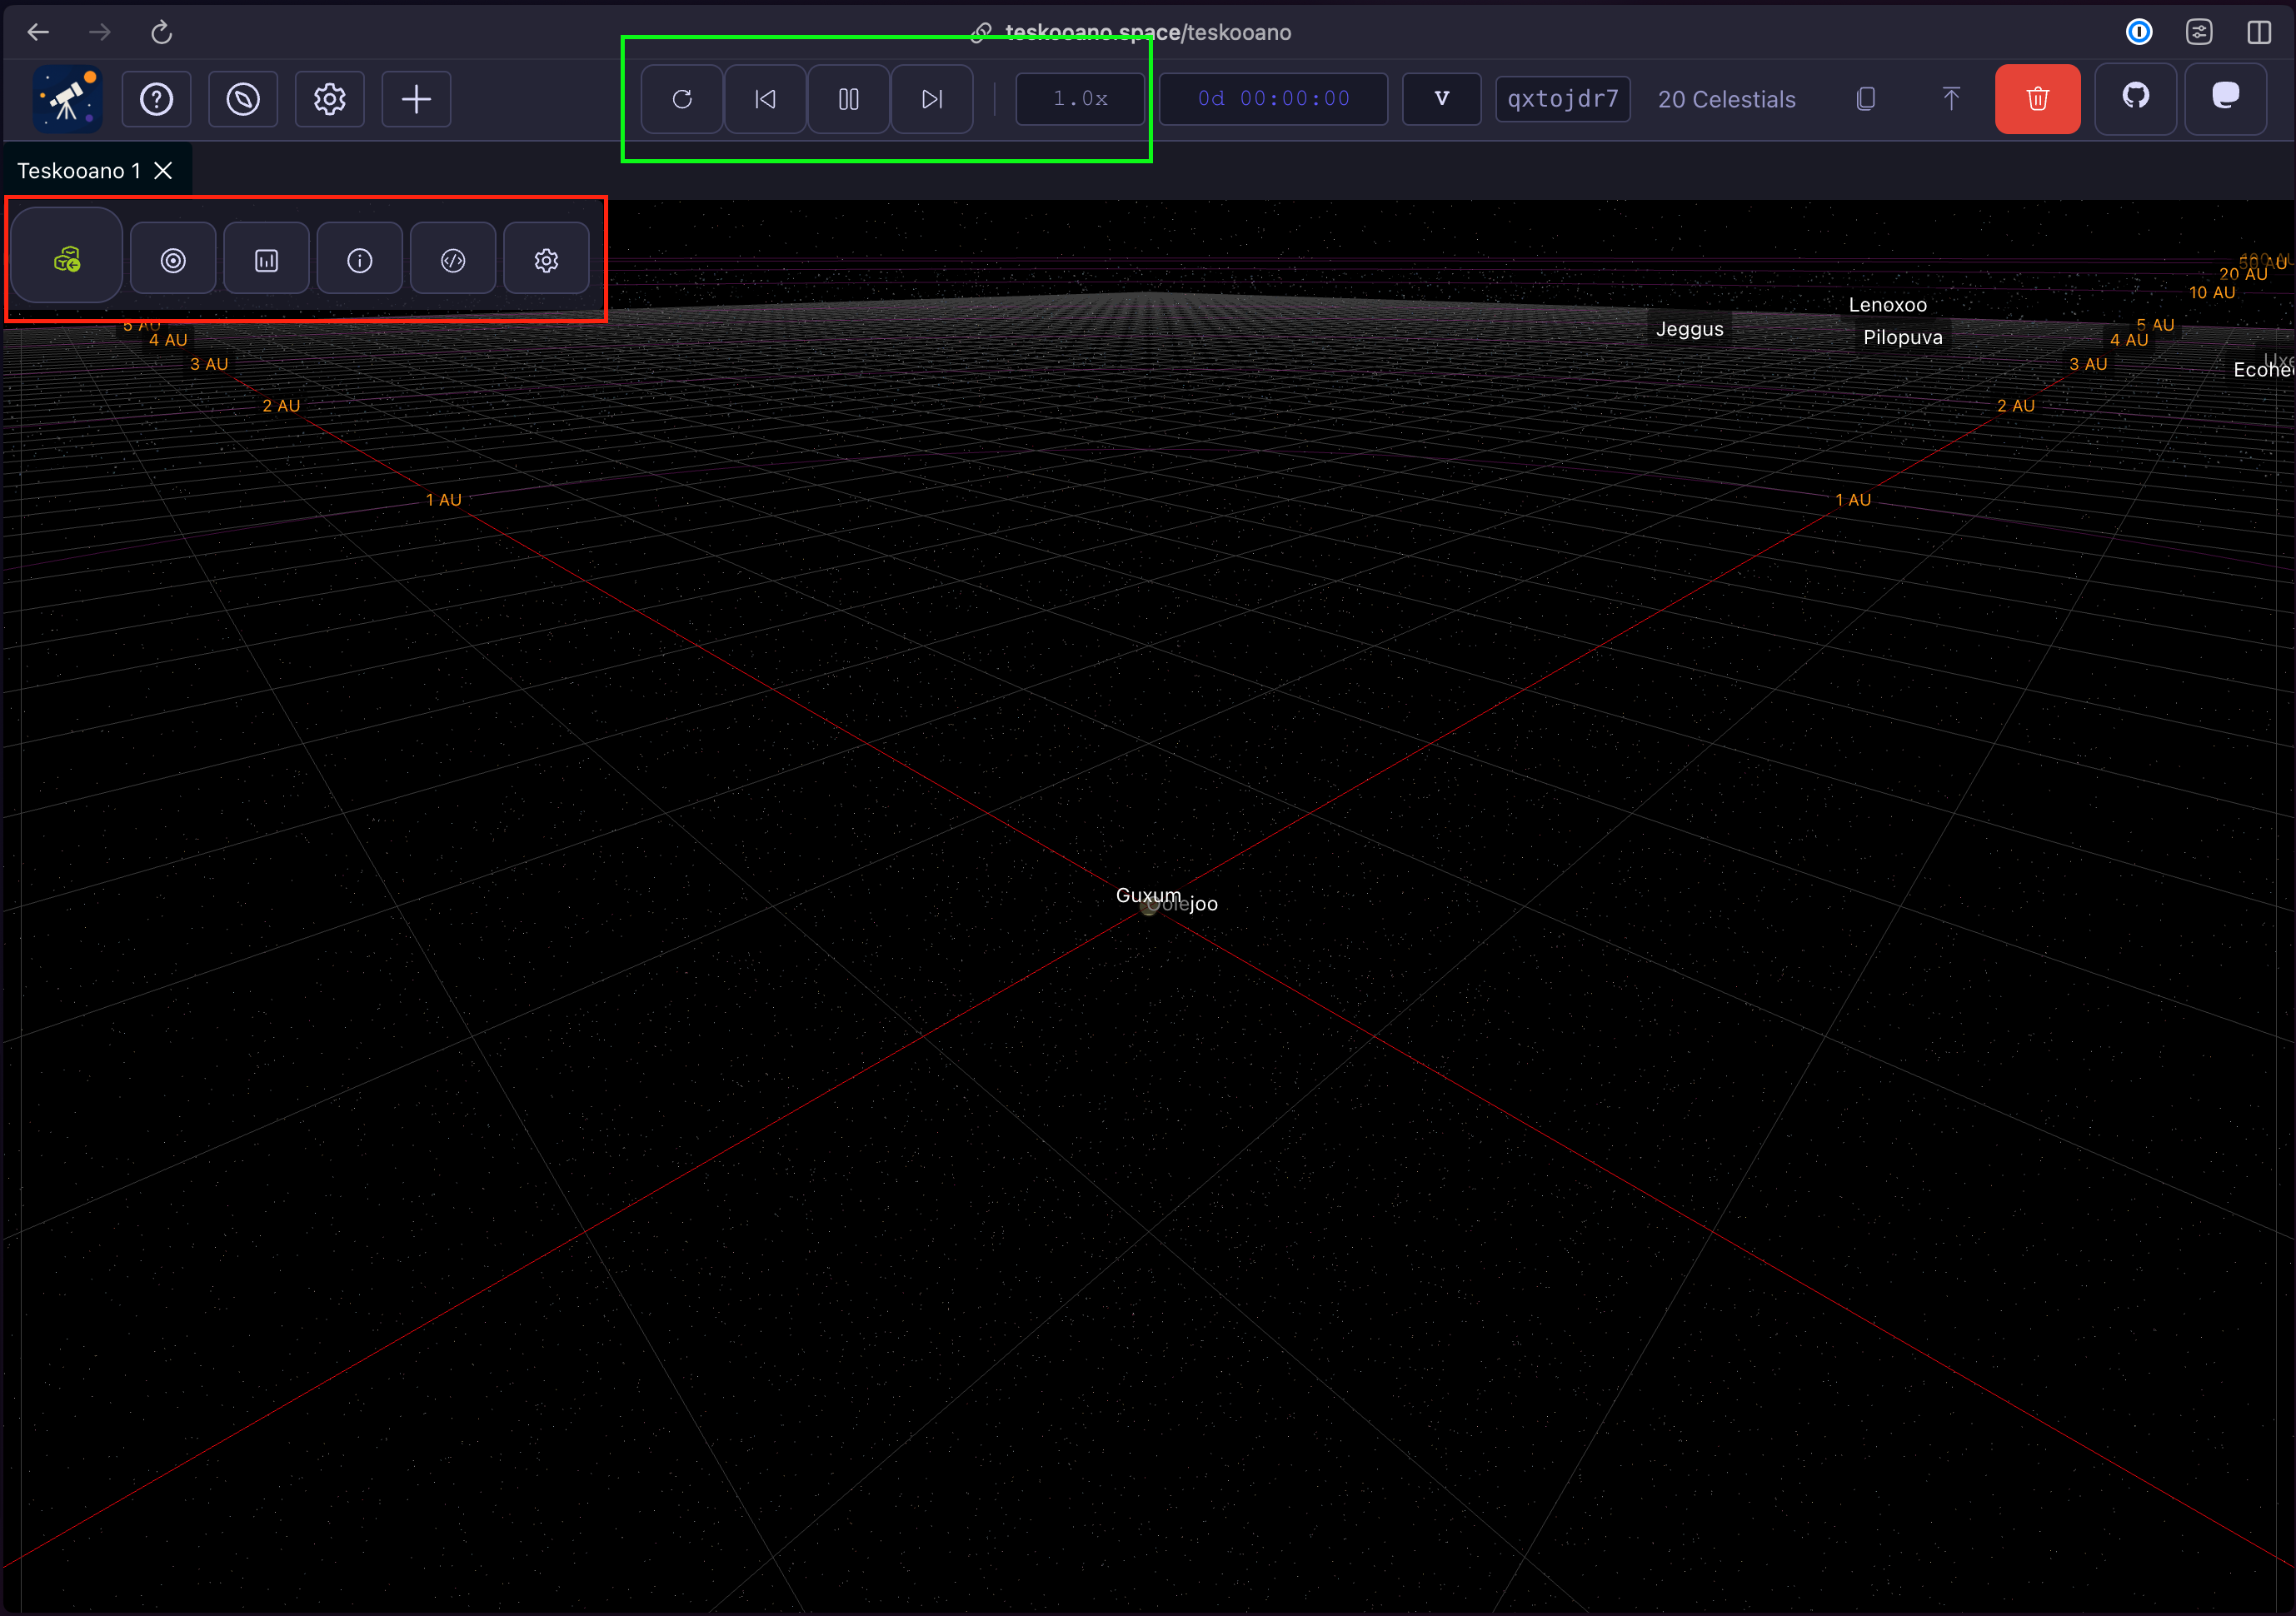Skip back to previous step
Screen dimensions: 2296x1616
[x=765, y=99]
